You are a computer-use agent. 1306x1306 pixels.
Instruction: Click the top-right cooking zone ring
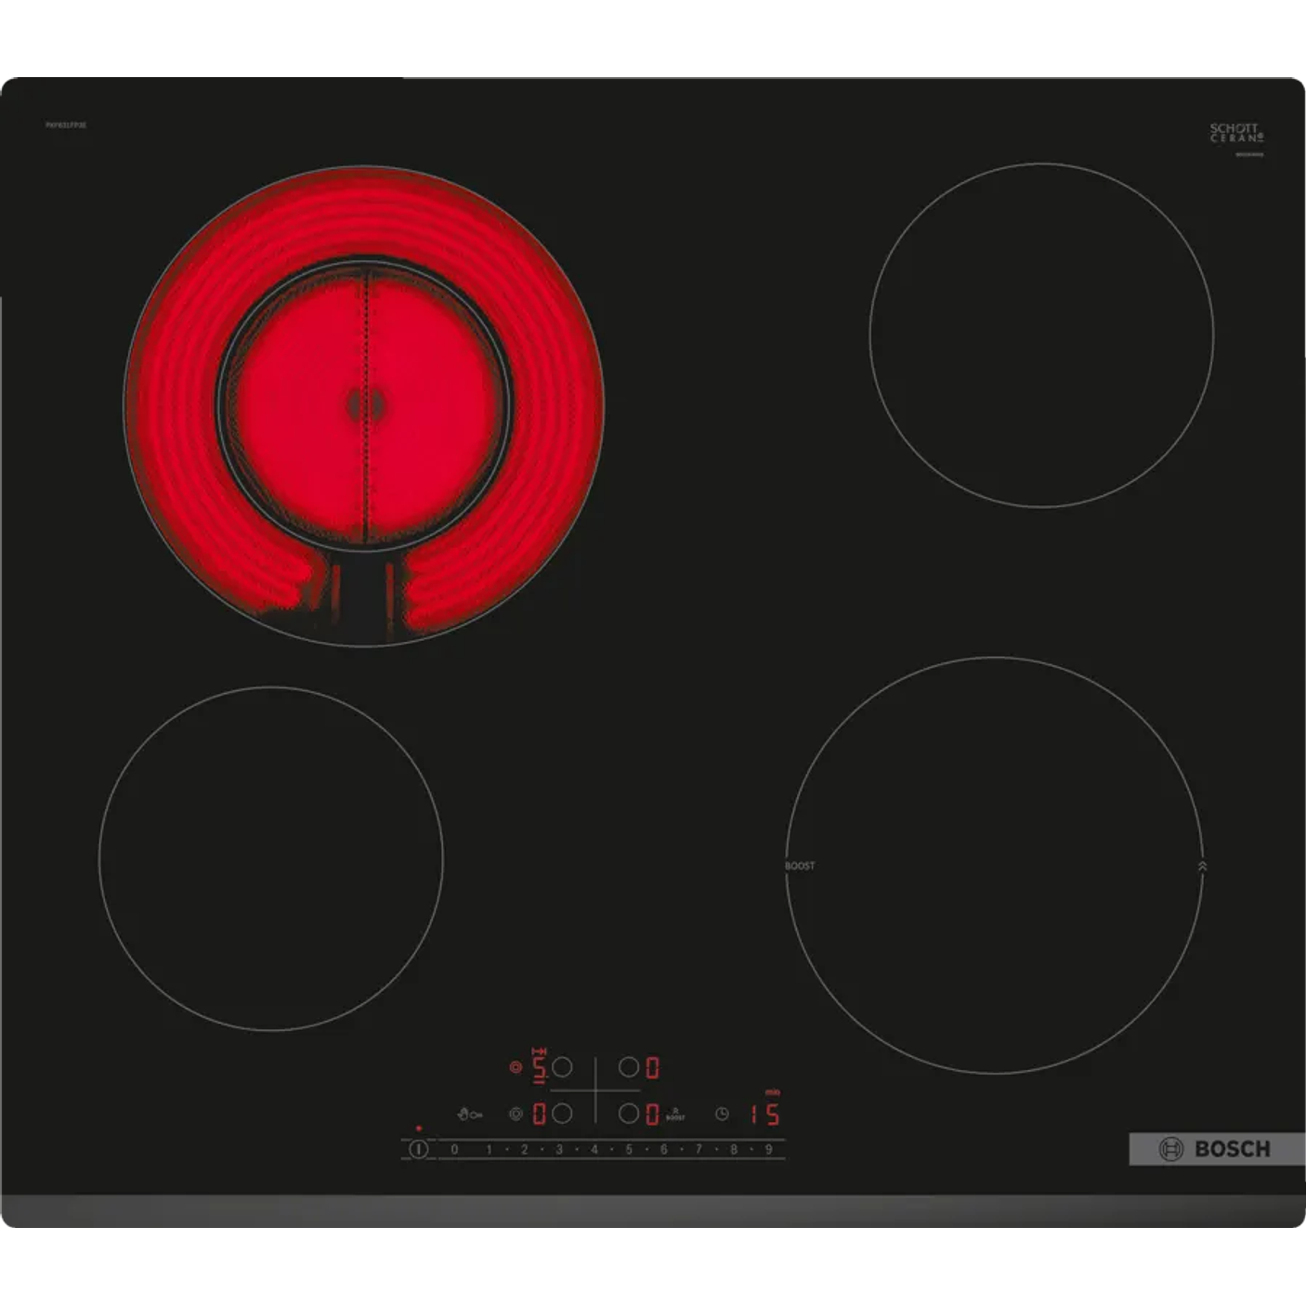(1041, 335)
